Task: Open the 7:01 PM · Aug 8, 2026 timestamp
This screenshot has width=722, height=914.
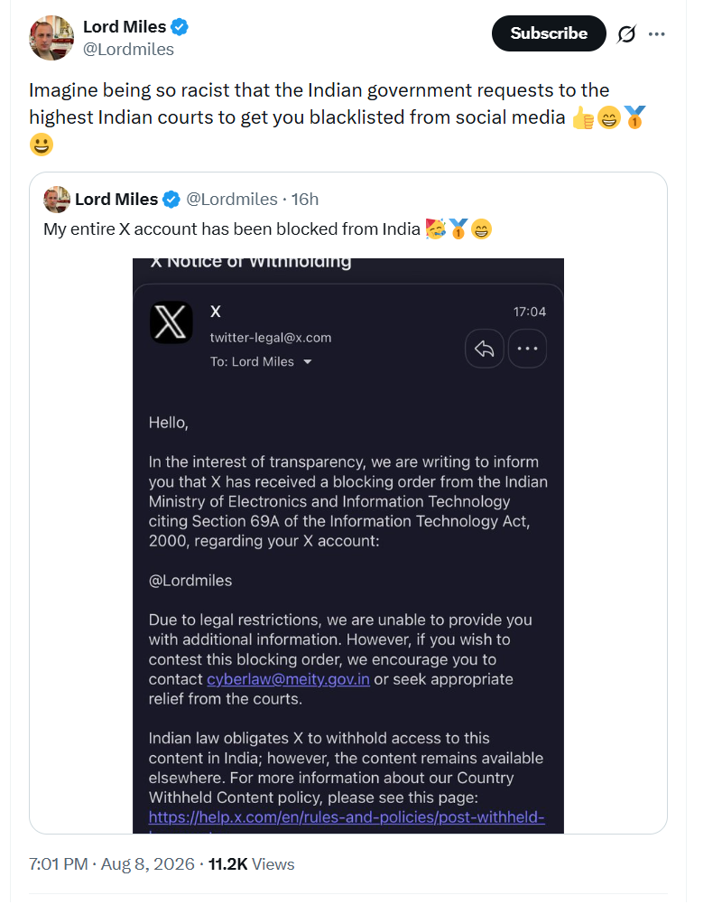Action: (x=112, y=863)
